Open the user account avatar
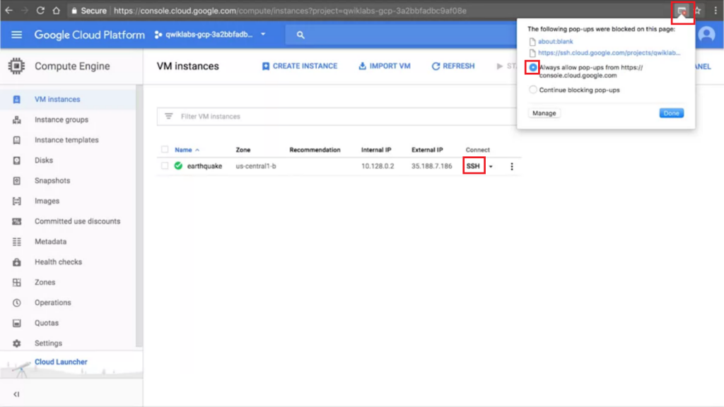 point(706,35)
